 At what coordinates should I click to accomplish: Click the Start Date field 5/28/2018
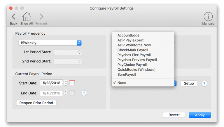click(51, 83)
